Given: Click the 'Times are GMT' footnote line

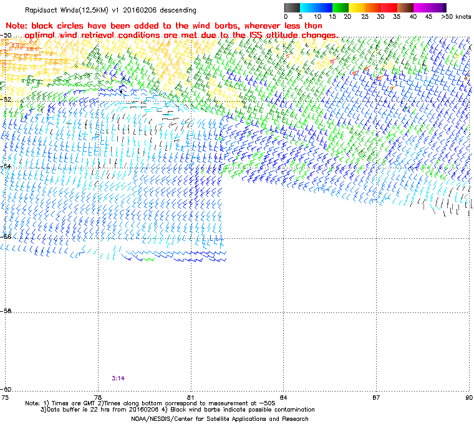Looking at the screenshot, I should click(x=150, y=403).
